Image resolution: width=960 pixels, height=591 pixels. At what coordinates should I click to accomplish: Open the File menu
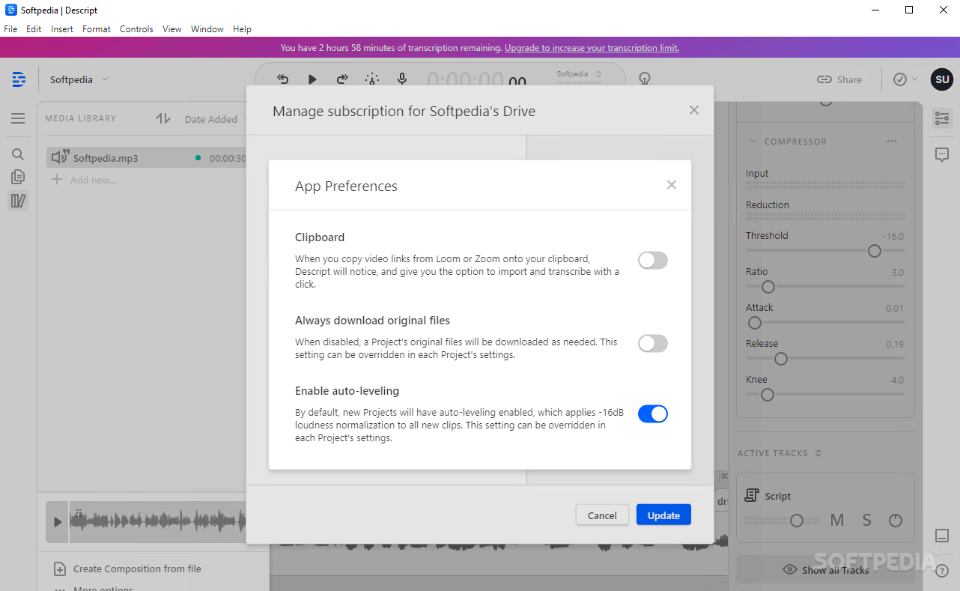pyautogui.click(x=10, y=29)
